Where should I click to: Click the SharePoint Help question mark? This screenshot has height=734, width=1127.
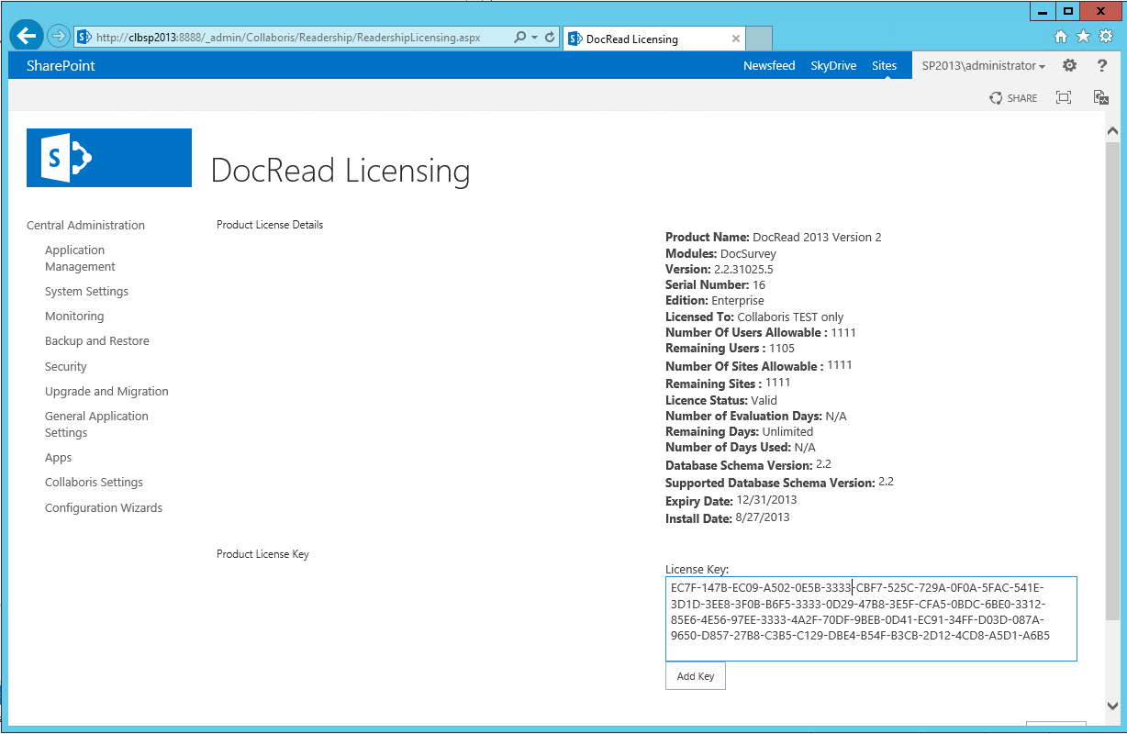(1102, 66)
